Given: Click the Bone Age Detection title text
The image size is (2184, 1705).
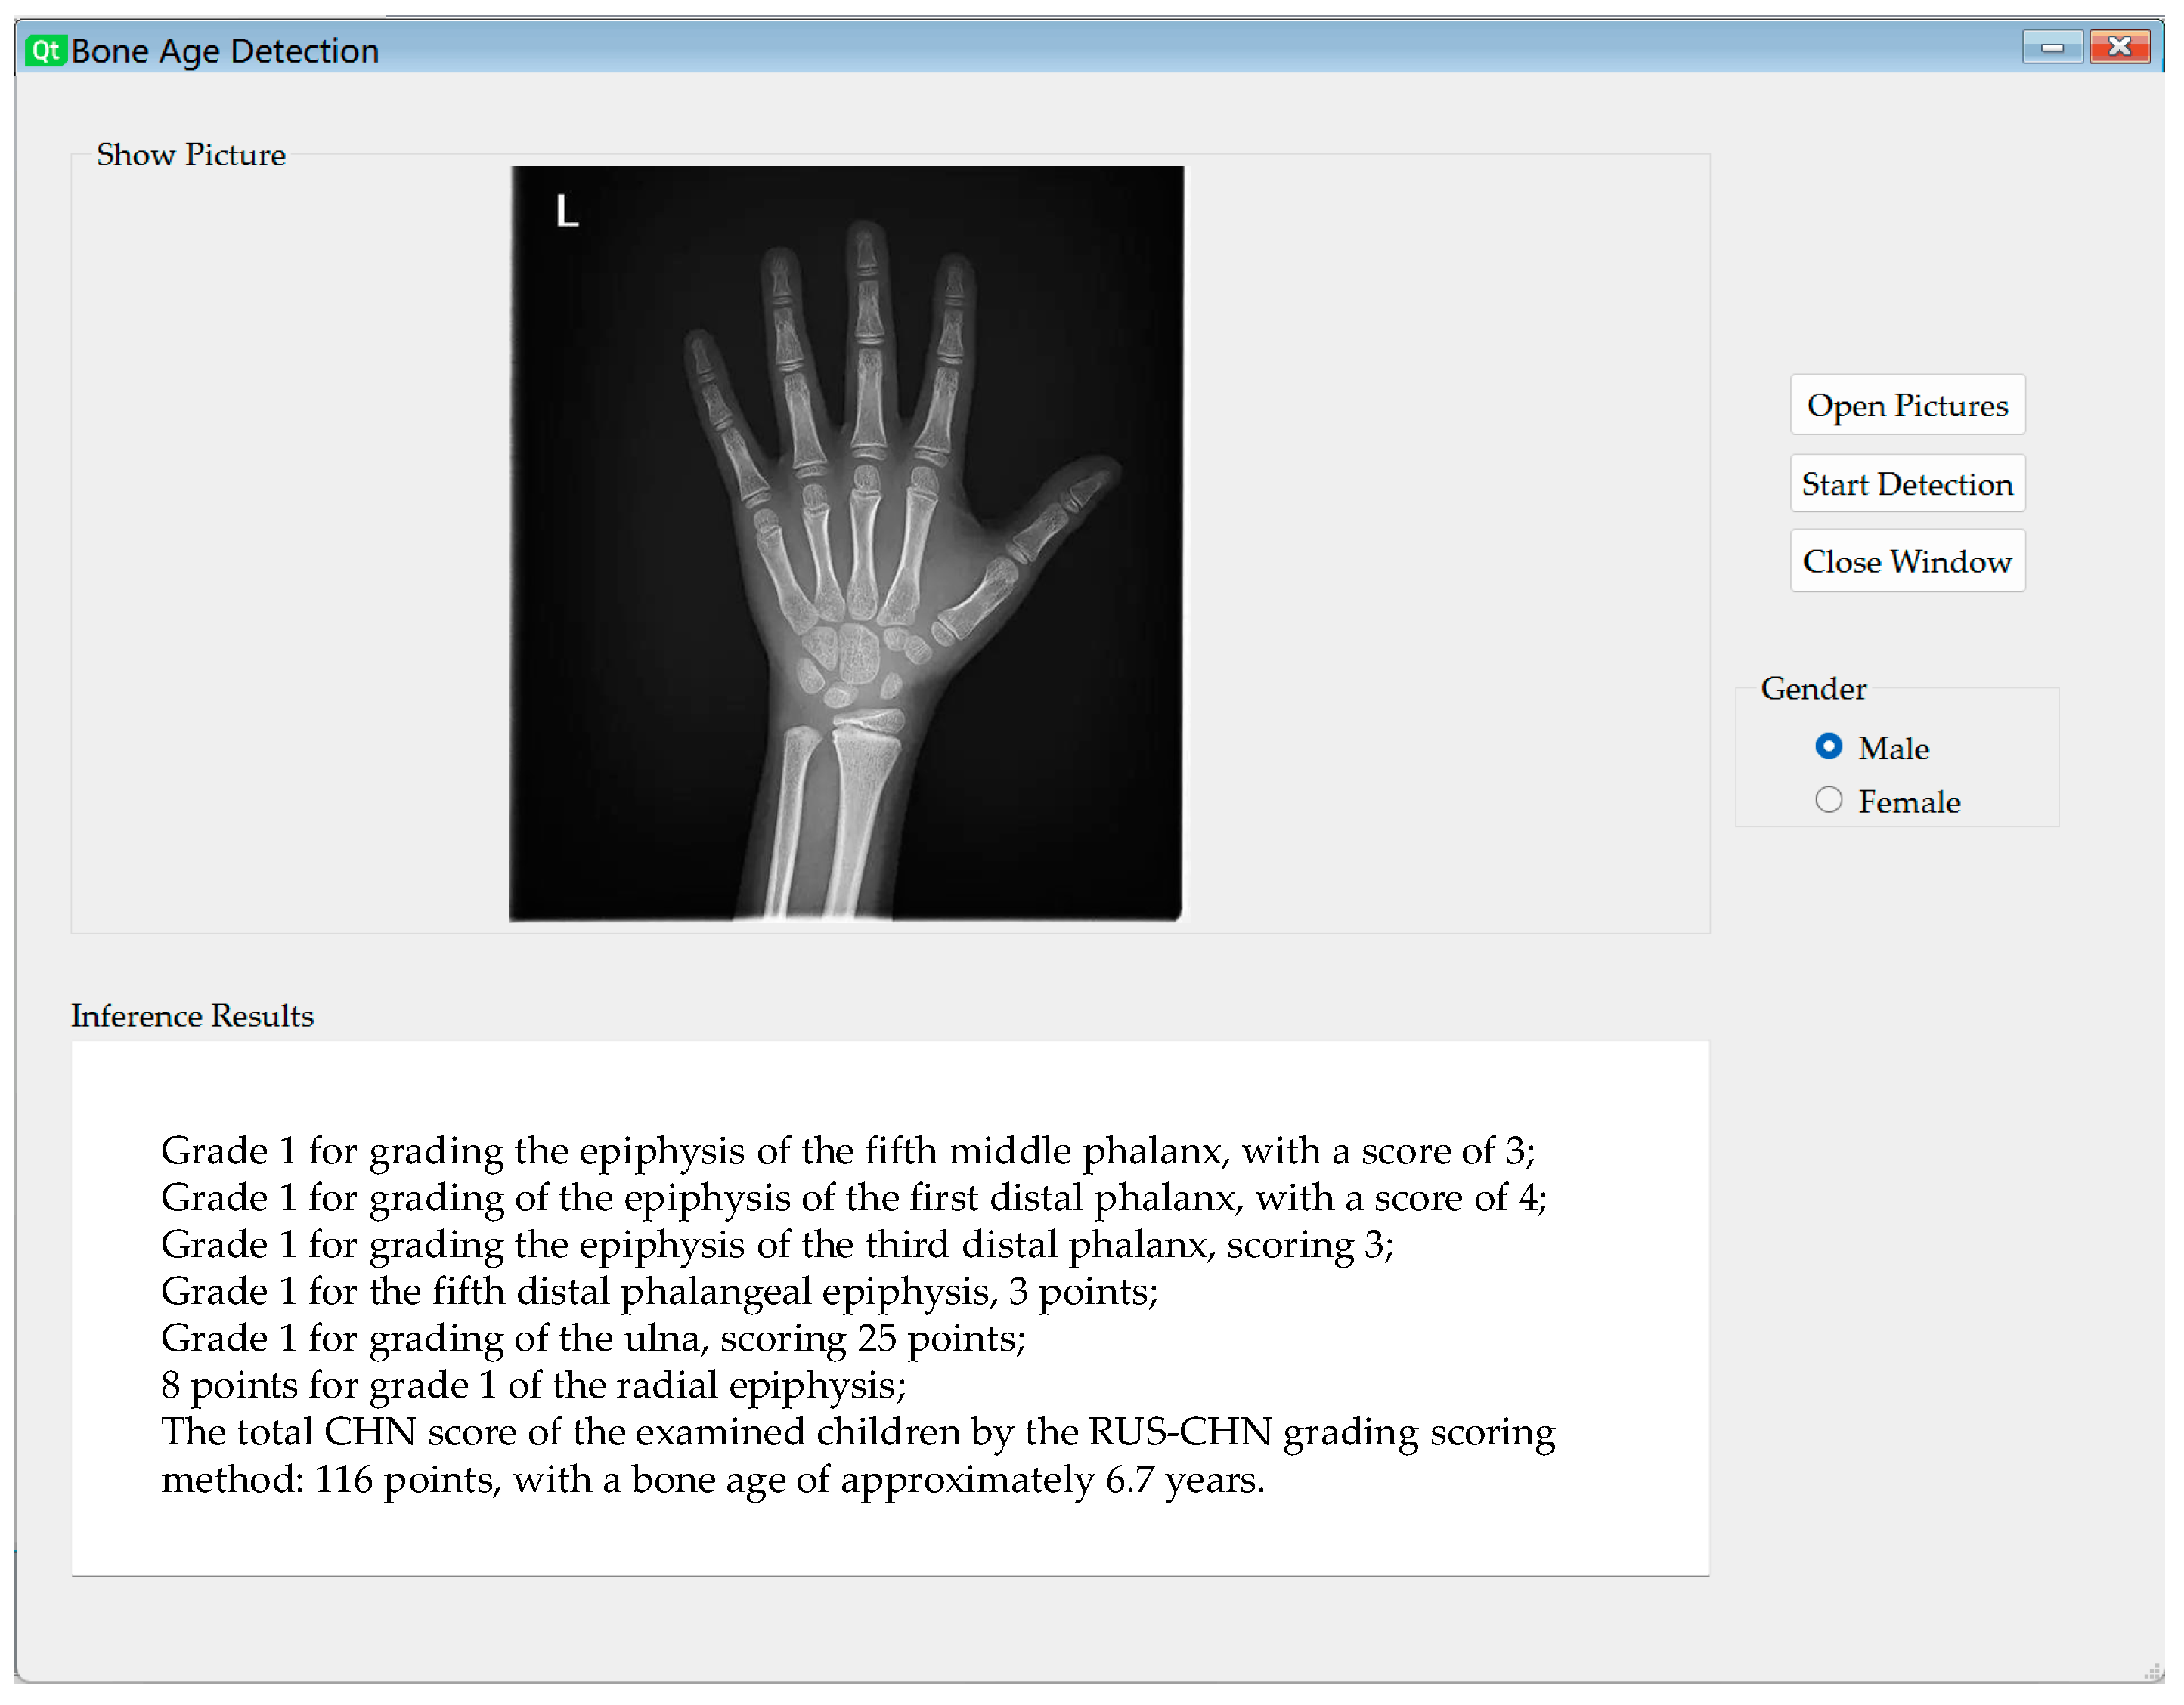Looking at the screenshot, I should (x=225, y=51).
